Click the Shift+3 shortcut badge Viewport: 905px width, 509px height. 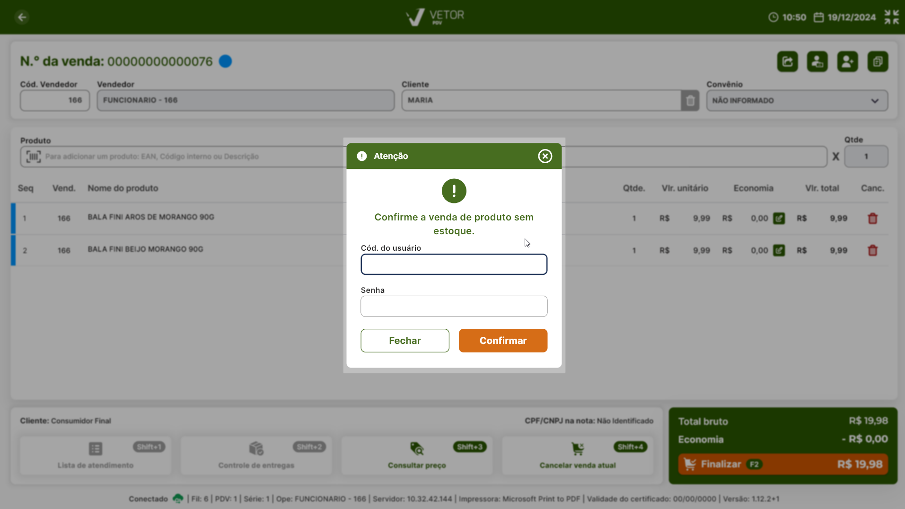(x=469, y=447)
